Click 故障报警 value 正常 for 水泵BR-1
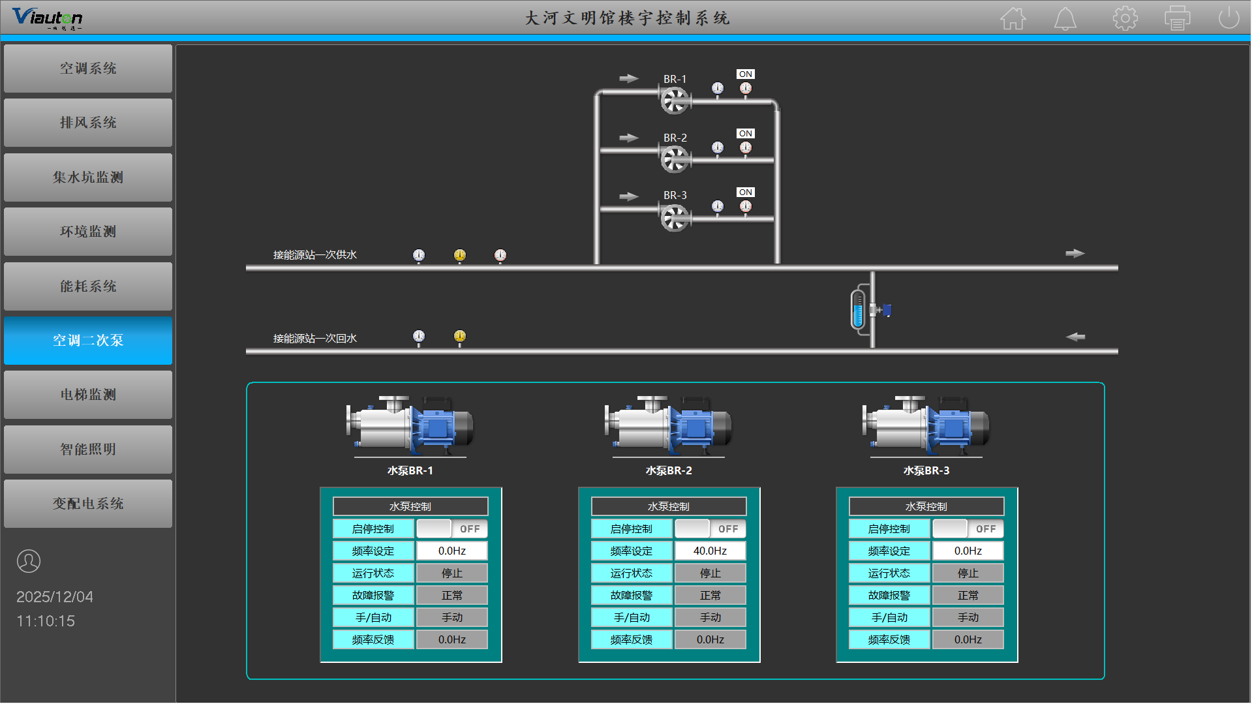The width and height of the screenshot is (1252, 704). 452,596
